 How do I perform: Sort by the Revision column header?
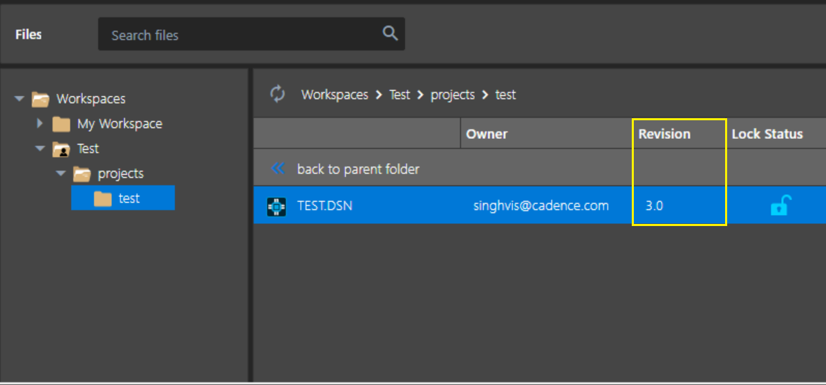coord(664,134)
